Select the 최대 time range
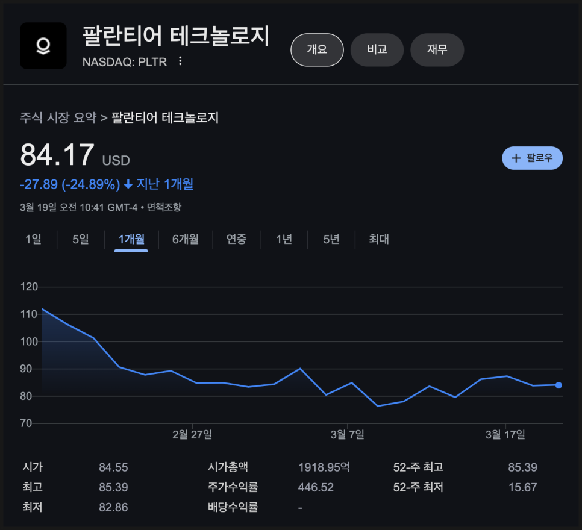Image resolution: width=582 pixels, height=530 pixels. [378, 239]
